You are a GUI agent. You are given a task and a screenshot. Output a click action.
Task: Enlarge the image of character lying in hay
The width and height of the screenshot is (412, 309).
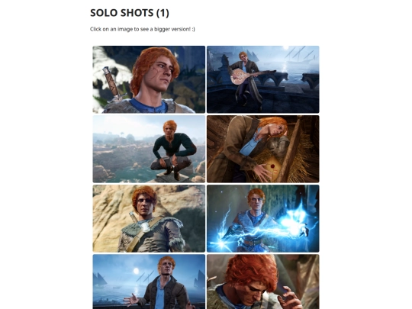click(263, 149)
